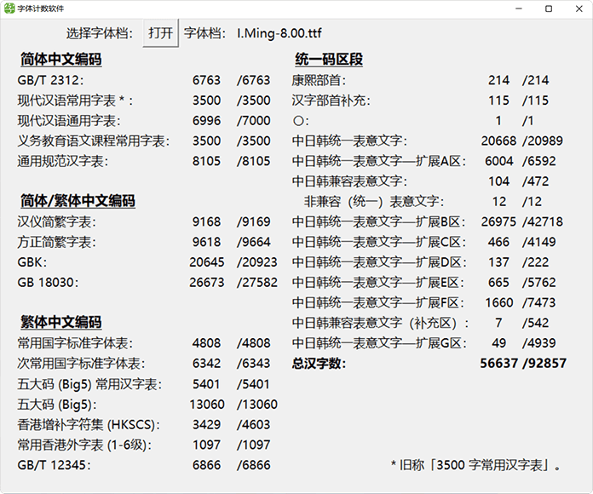Click the count 1660 for 扩展F区

(498, 302)
